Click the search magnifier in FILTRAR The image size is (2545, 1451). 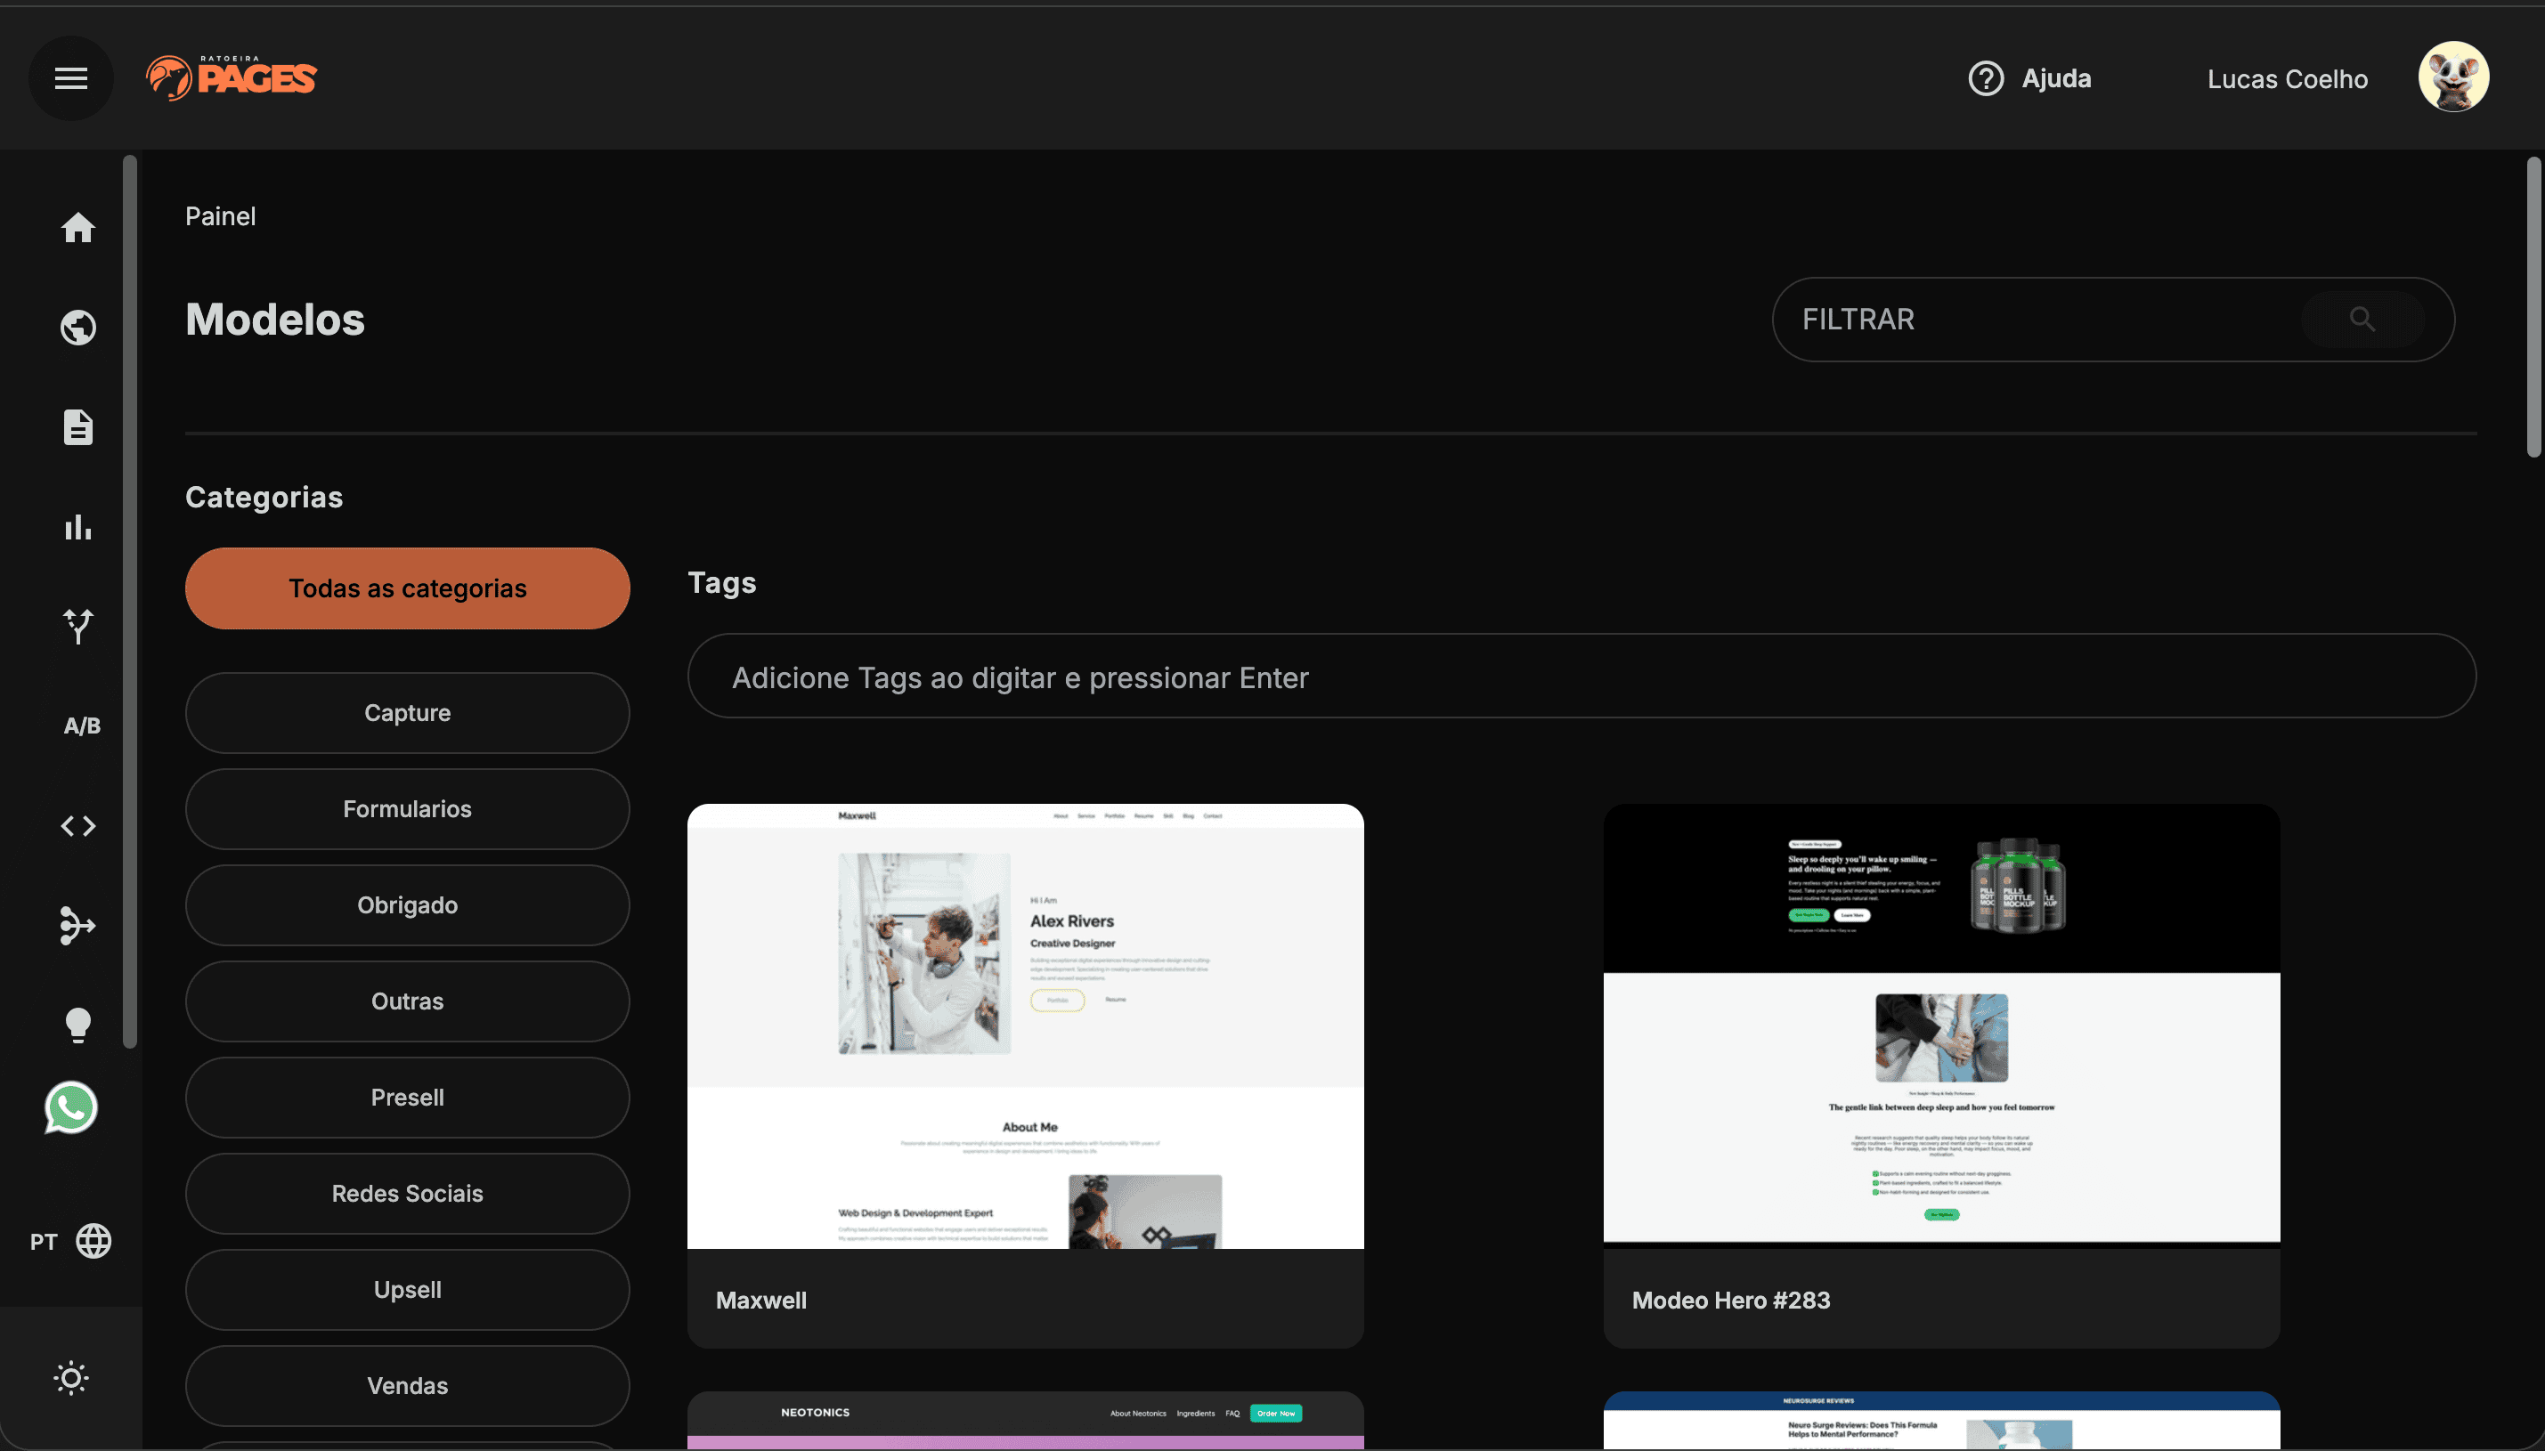coord(2362,319)
